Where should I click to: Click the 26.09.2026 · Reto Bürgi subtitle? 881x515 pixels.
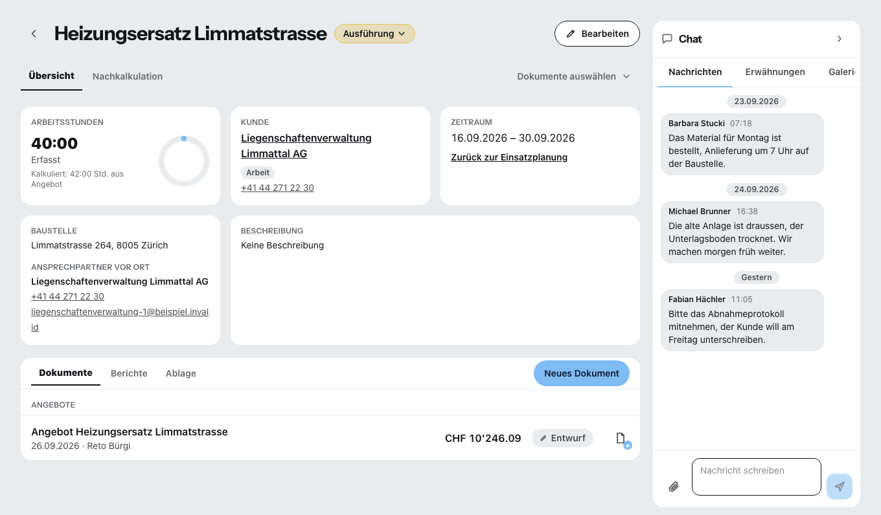(x=81, y=446)
